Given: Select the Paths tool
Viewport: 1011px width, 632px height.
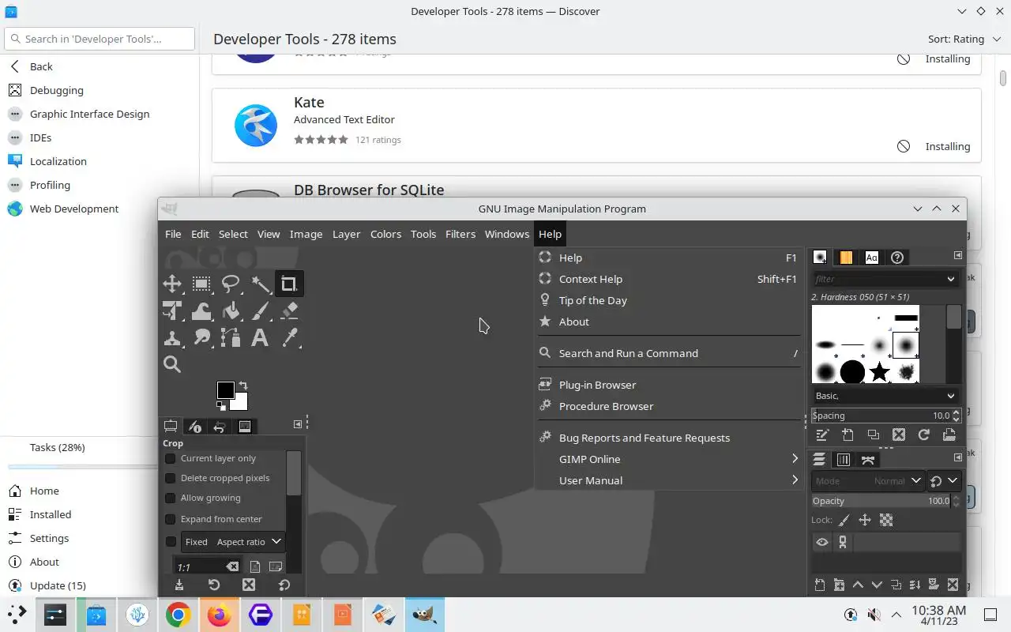Looking at the screenshot, I should click(x=231, y=338).
